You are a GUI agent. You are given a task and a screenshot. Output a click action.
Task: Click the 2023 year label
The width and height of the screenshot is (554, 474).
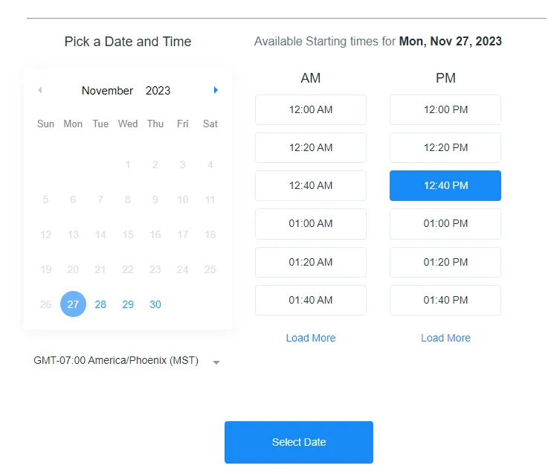(x=158, y=91)
